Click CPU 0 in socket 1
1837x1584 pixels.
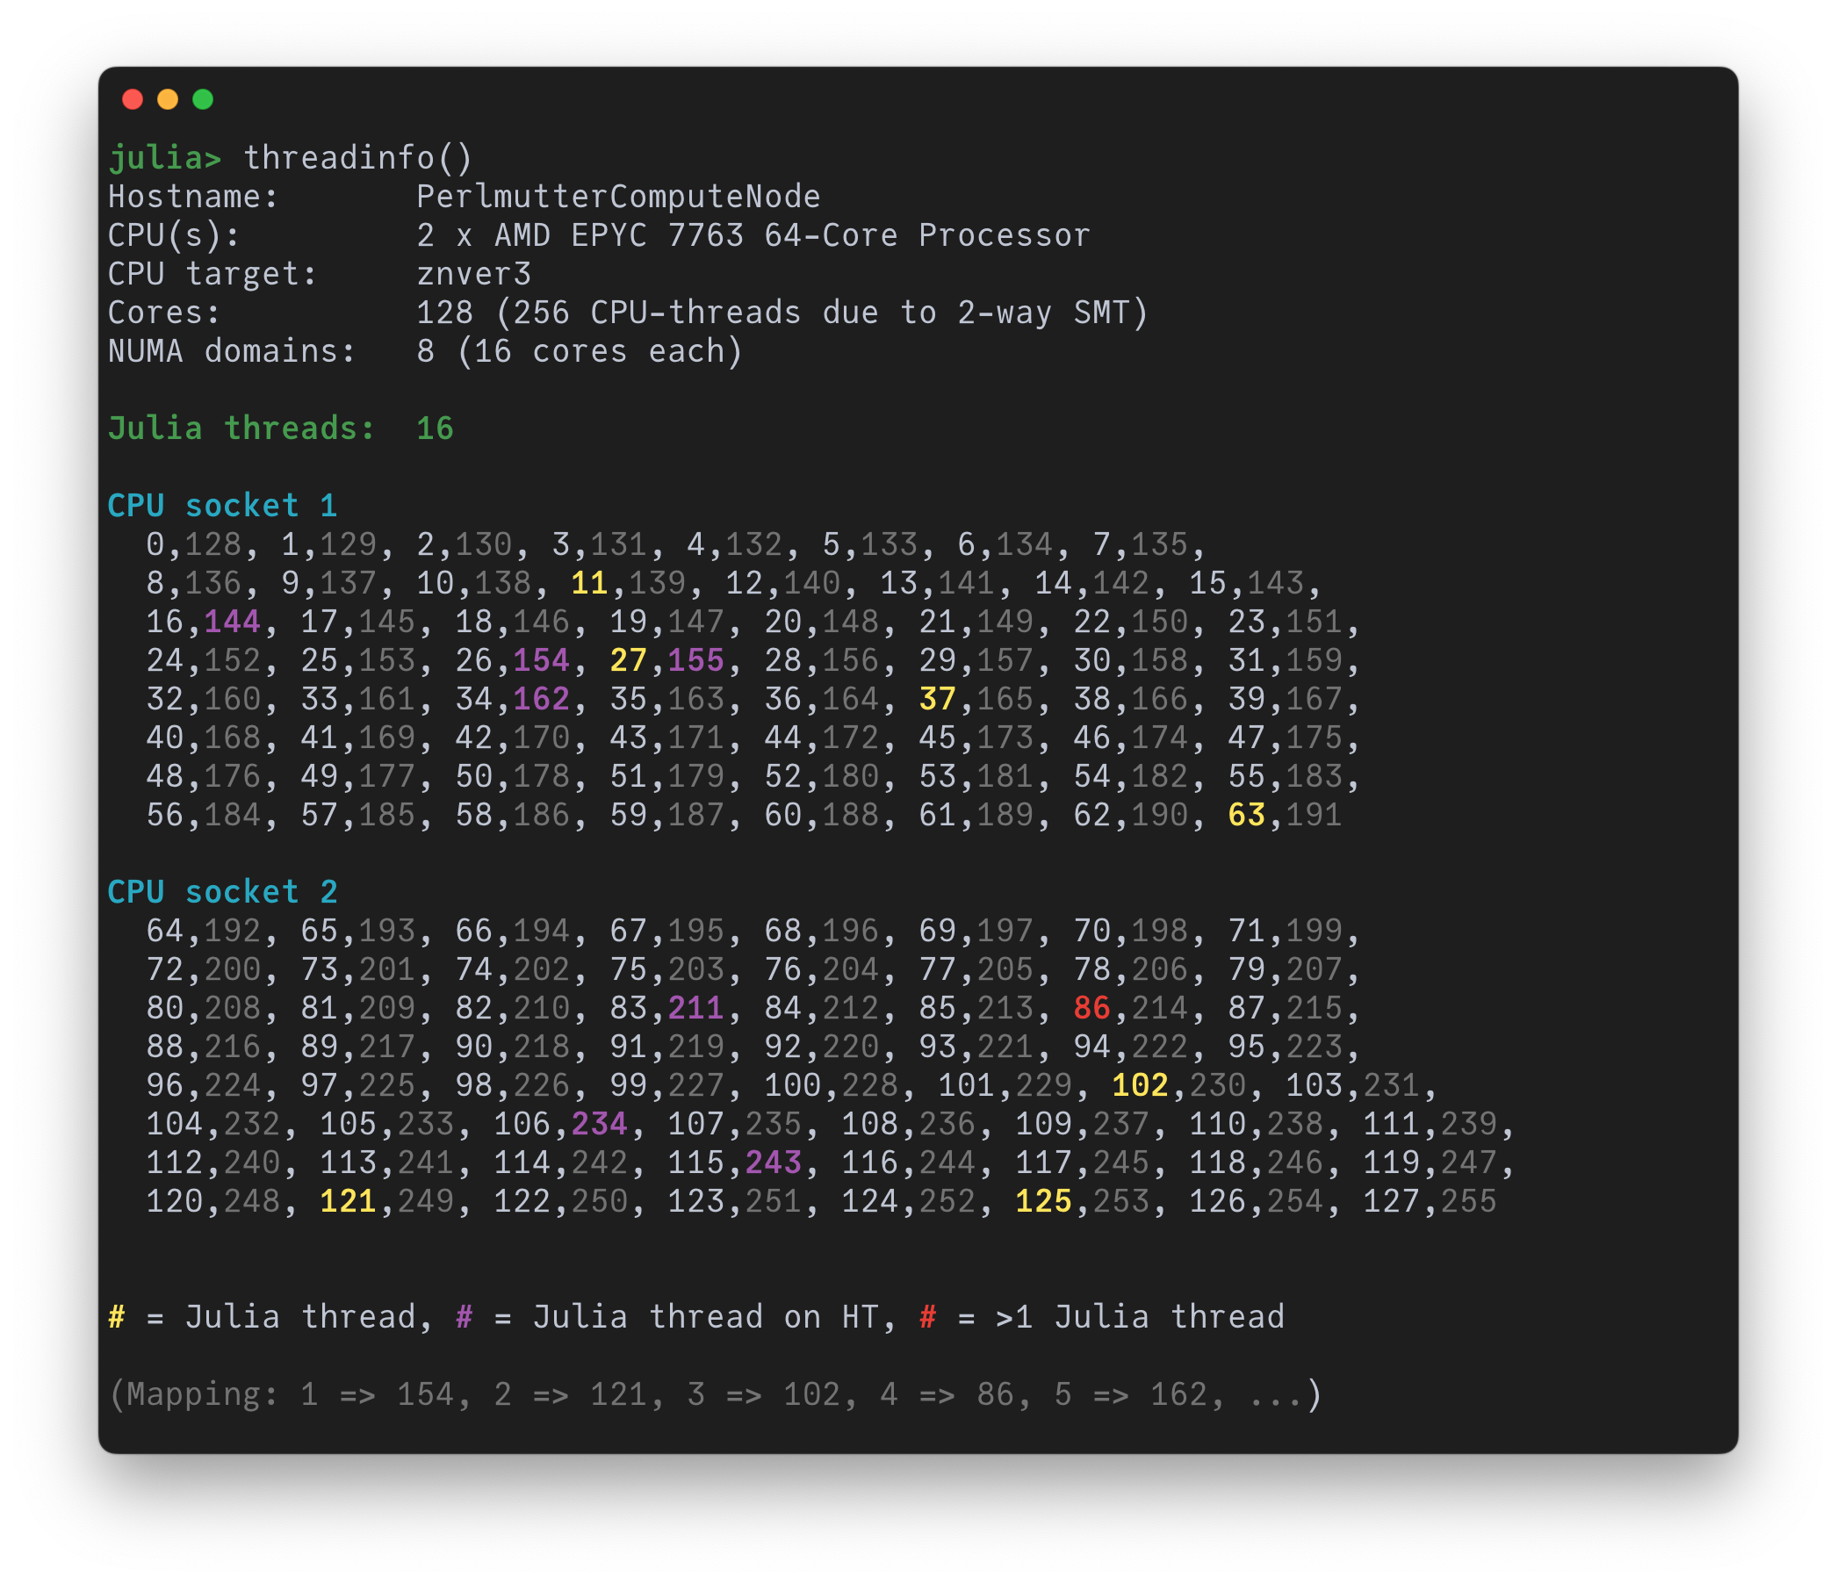[155, 545]
